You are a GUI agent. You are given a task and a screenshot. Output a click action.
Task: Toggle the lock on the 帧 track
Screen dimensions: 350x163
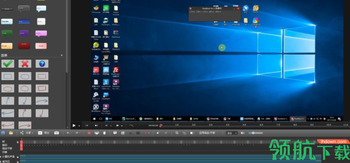(18, 142)
